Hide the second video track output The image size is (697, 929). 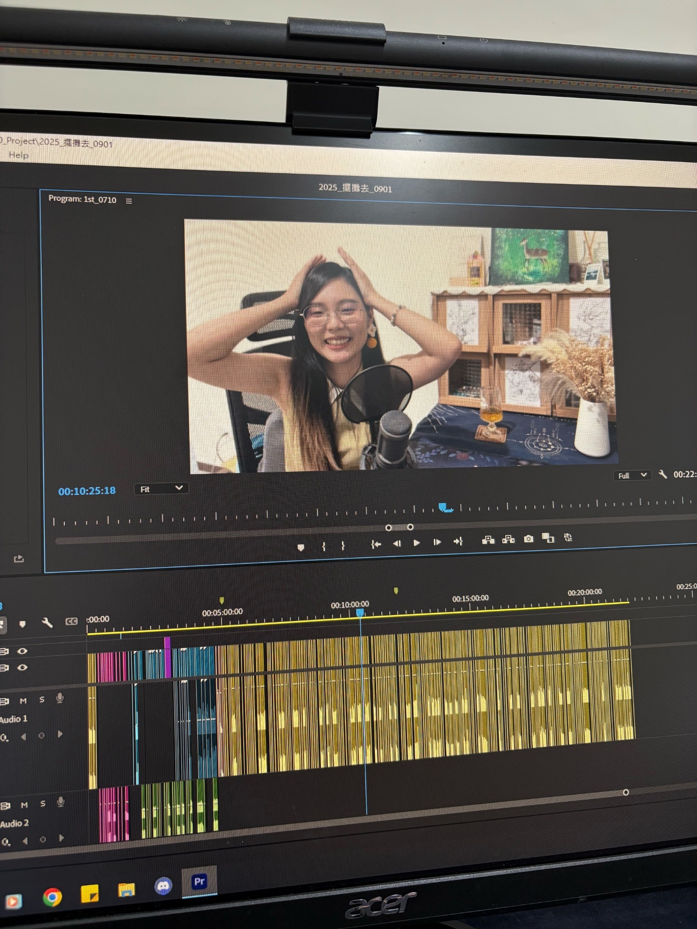click(x=22, y=667)
